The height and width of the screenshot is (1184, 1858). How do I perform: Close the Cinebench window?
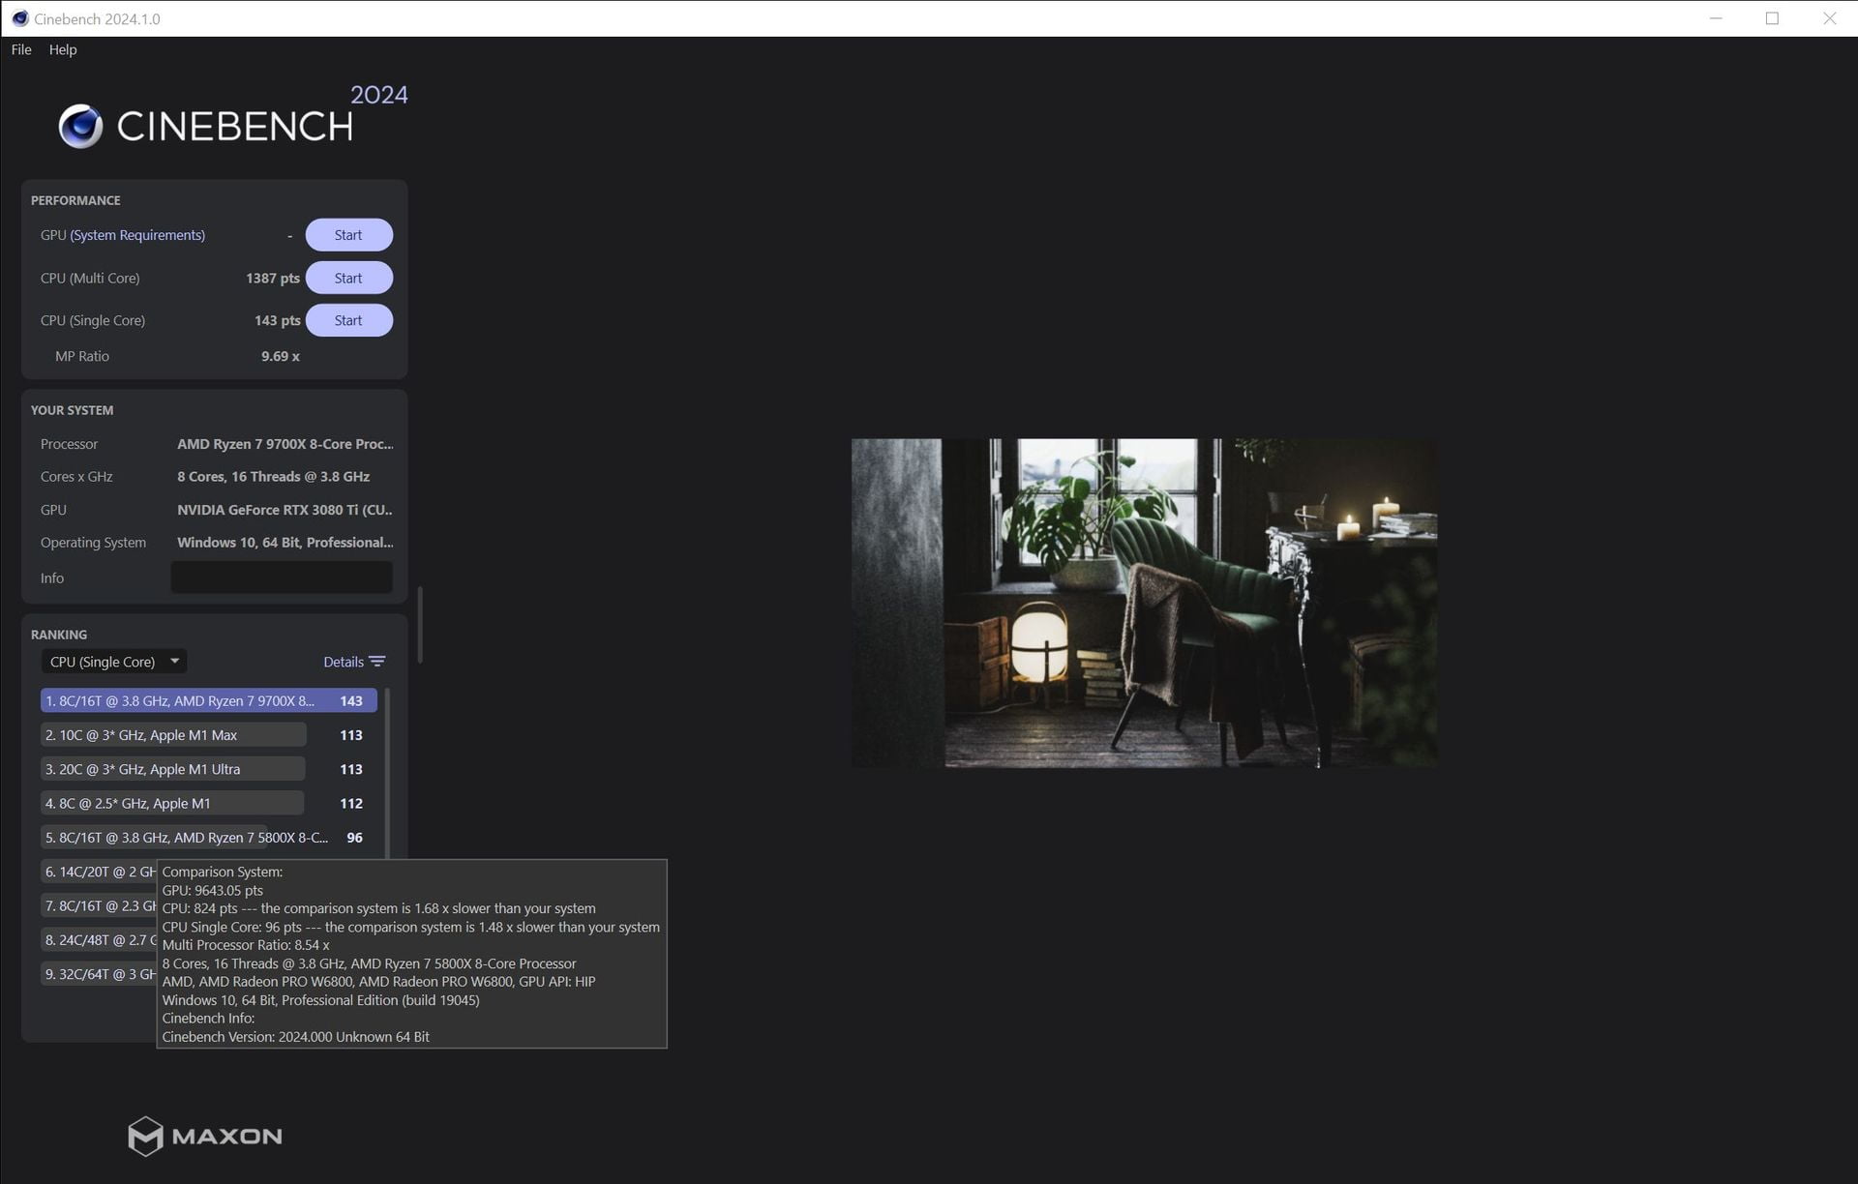(x=1829, y=18)
